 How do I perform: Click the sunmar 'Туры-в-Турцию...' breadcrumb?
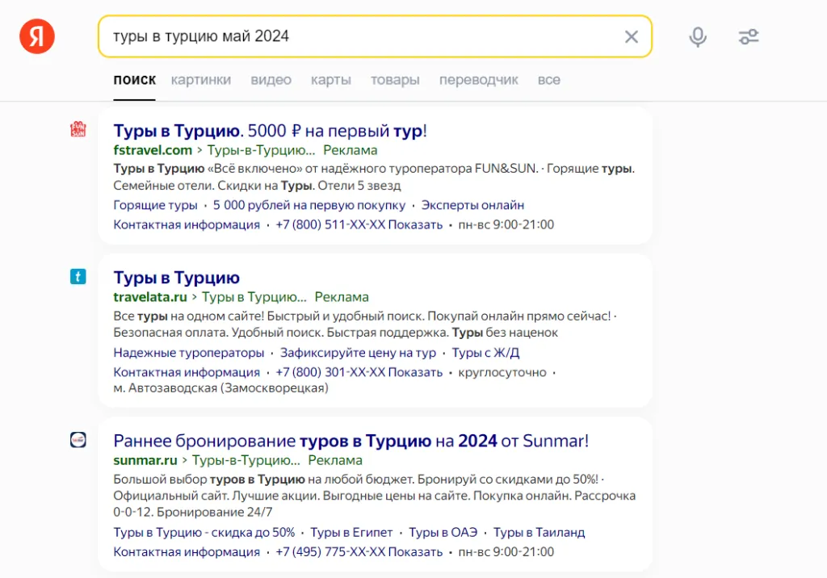click(x=246, y=460)
